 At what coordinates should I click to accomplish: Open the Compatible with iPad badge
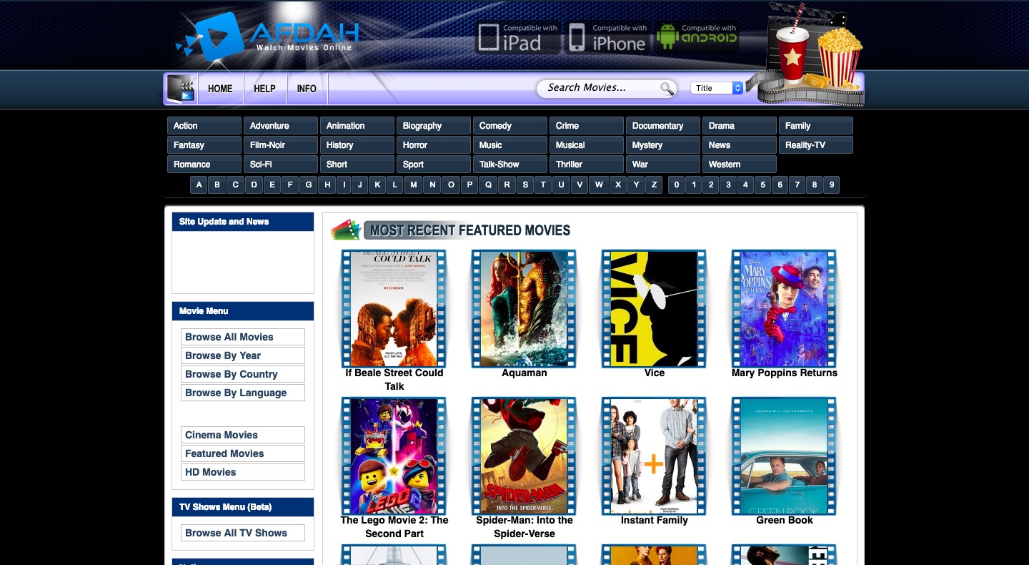(x=518, y=38)
